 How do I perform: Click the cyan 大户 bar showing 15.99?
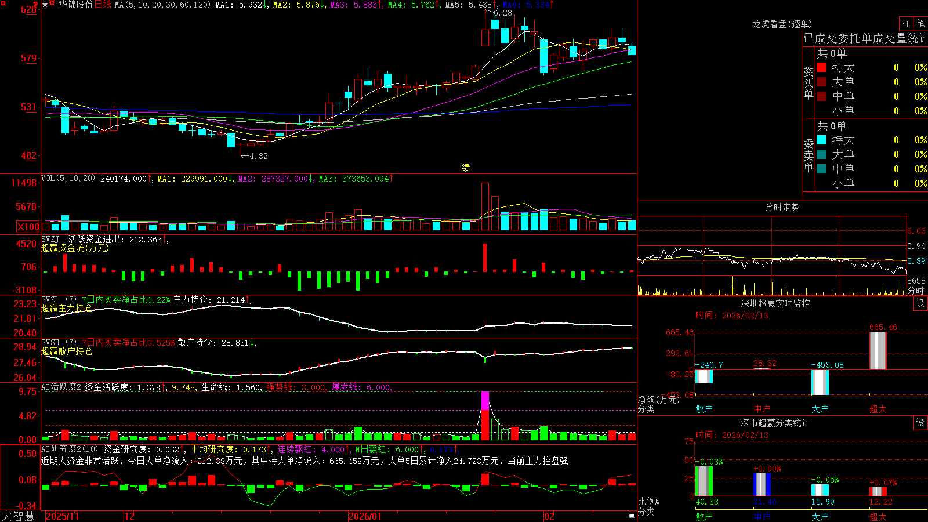(820, 490)
